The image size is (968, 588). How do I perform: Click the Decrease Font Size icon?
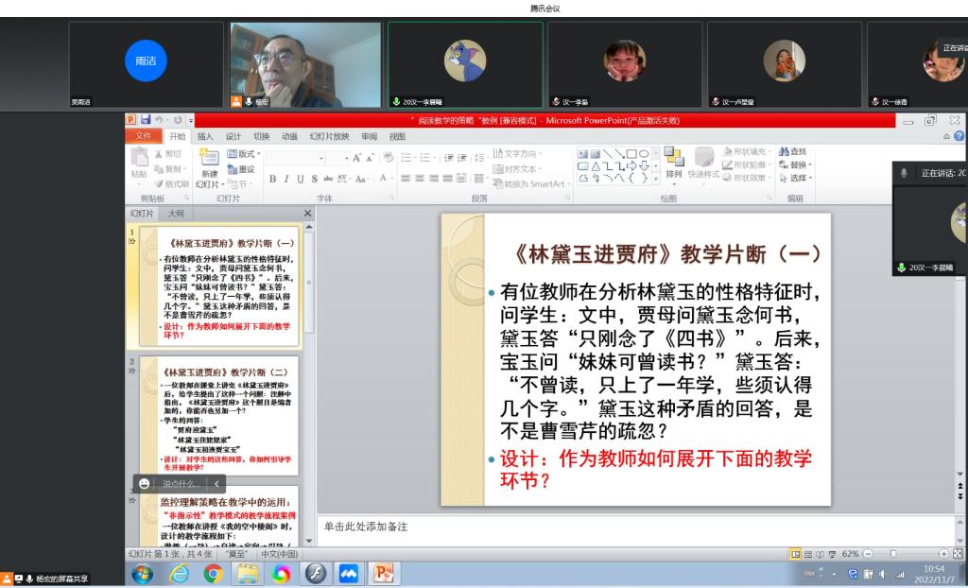[370, 158]
